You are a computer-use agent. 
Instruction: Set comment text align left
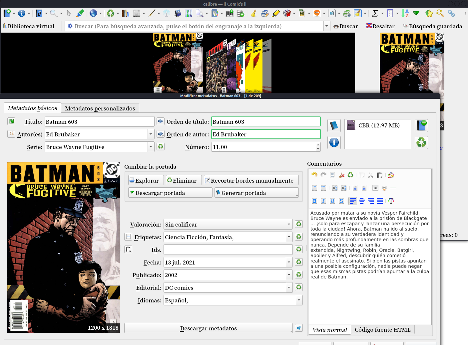point(353,201)
